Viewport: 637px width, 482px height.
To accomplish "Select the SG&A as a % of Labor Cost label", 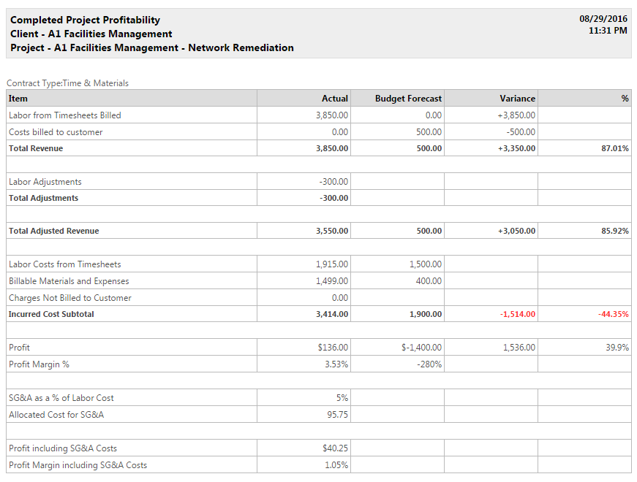I will click(x=61, y=398).
